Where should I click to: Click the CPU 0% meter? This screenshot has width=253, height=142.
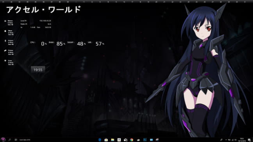(x=39, y=43)
